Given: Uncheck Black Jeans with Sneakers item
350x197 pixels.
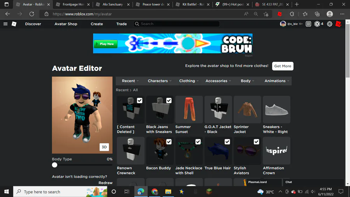Looking at the screenshot, I should (169, 100).
